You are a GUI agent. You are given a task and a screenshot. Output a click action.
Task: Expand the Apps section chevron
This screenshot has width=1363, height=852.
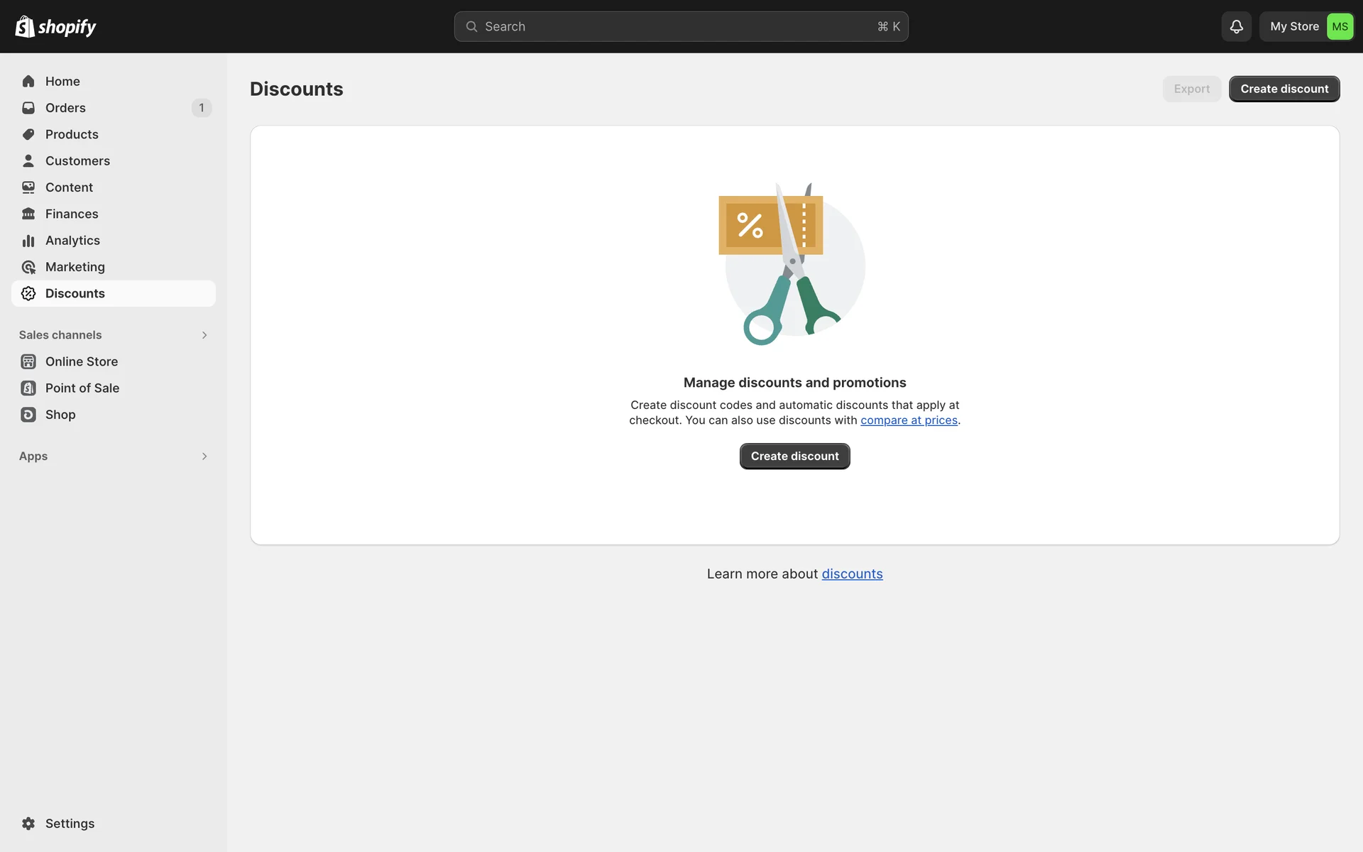[204, 457]
